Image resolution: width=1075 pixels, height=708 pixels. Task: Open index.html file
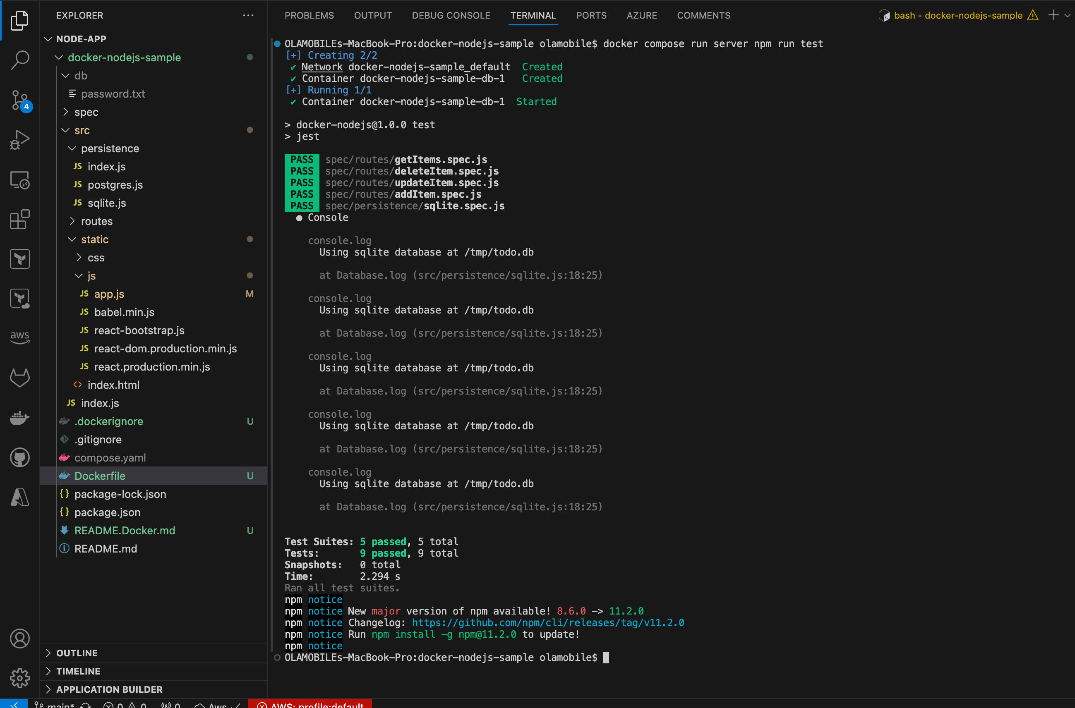[x=154, y=385]
